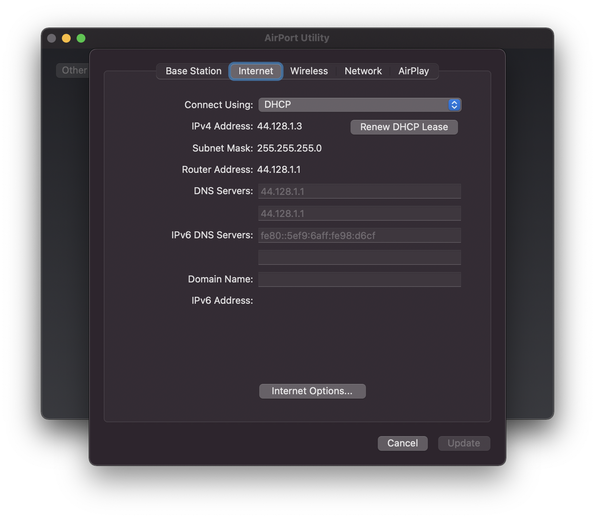The width and height of the screenshot is (595, 520).
Task: Click the IPv6 Address label
Action: (222, 300)
